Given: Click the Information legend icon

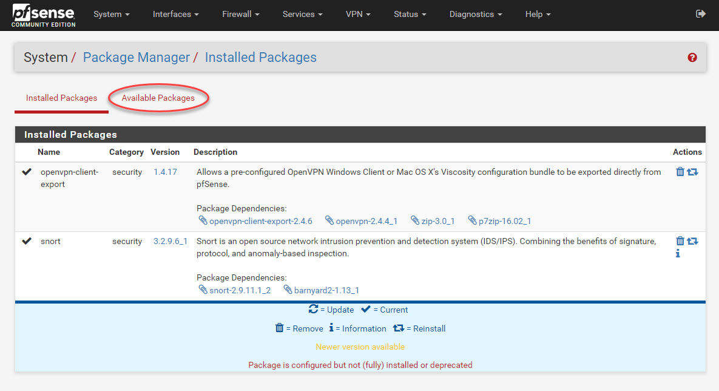Looking at the screenshot, I should (331, 327).
